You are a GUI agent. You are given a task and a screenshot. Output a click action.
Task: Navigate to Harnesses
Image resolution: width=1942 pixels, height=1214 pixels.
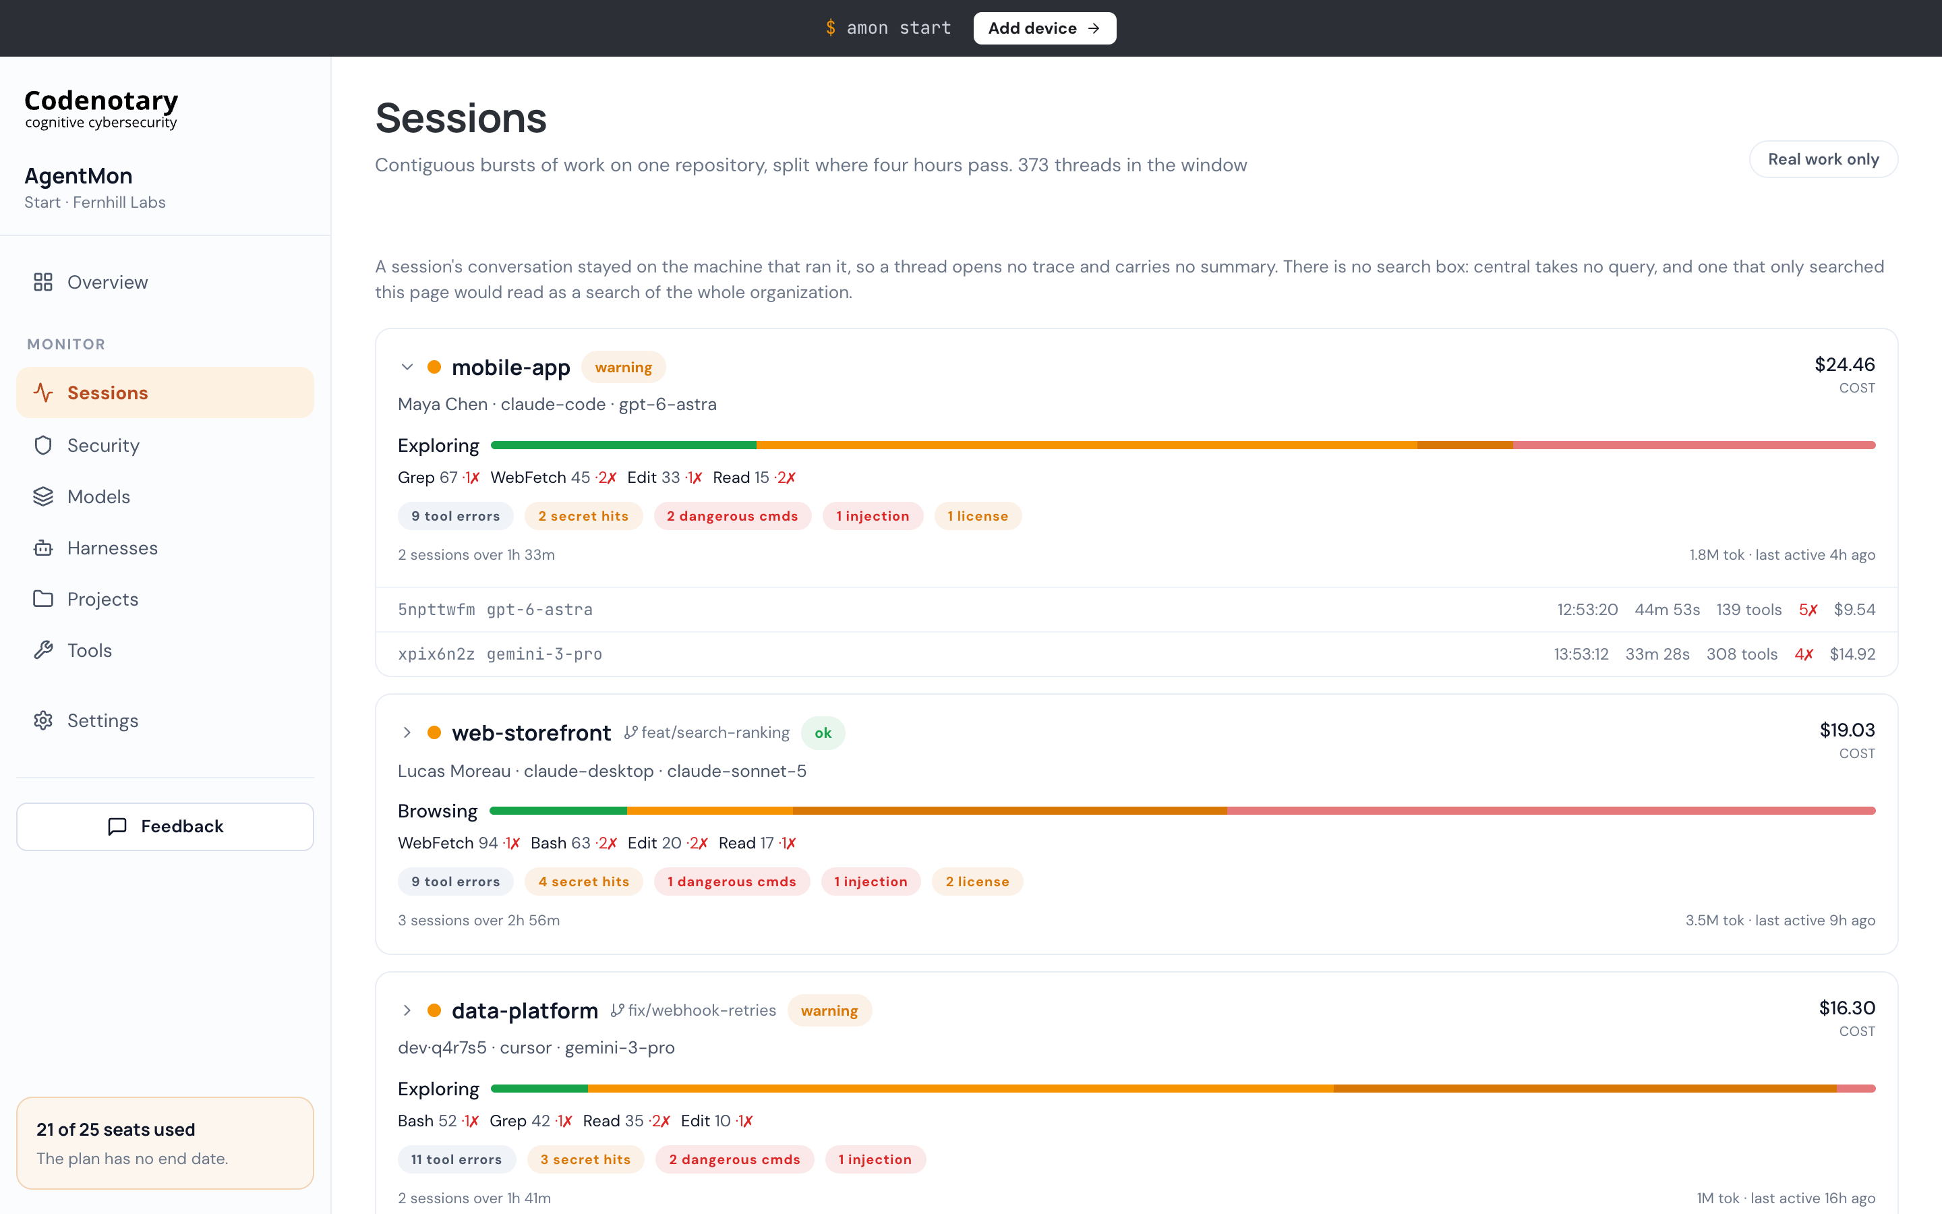[165, 548]
